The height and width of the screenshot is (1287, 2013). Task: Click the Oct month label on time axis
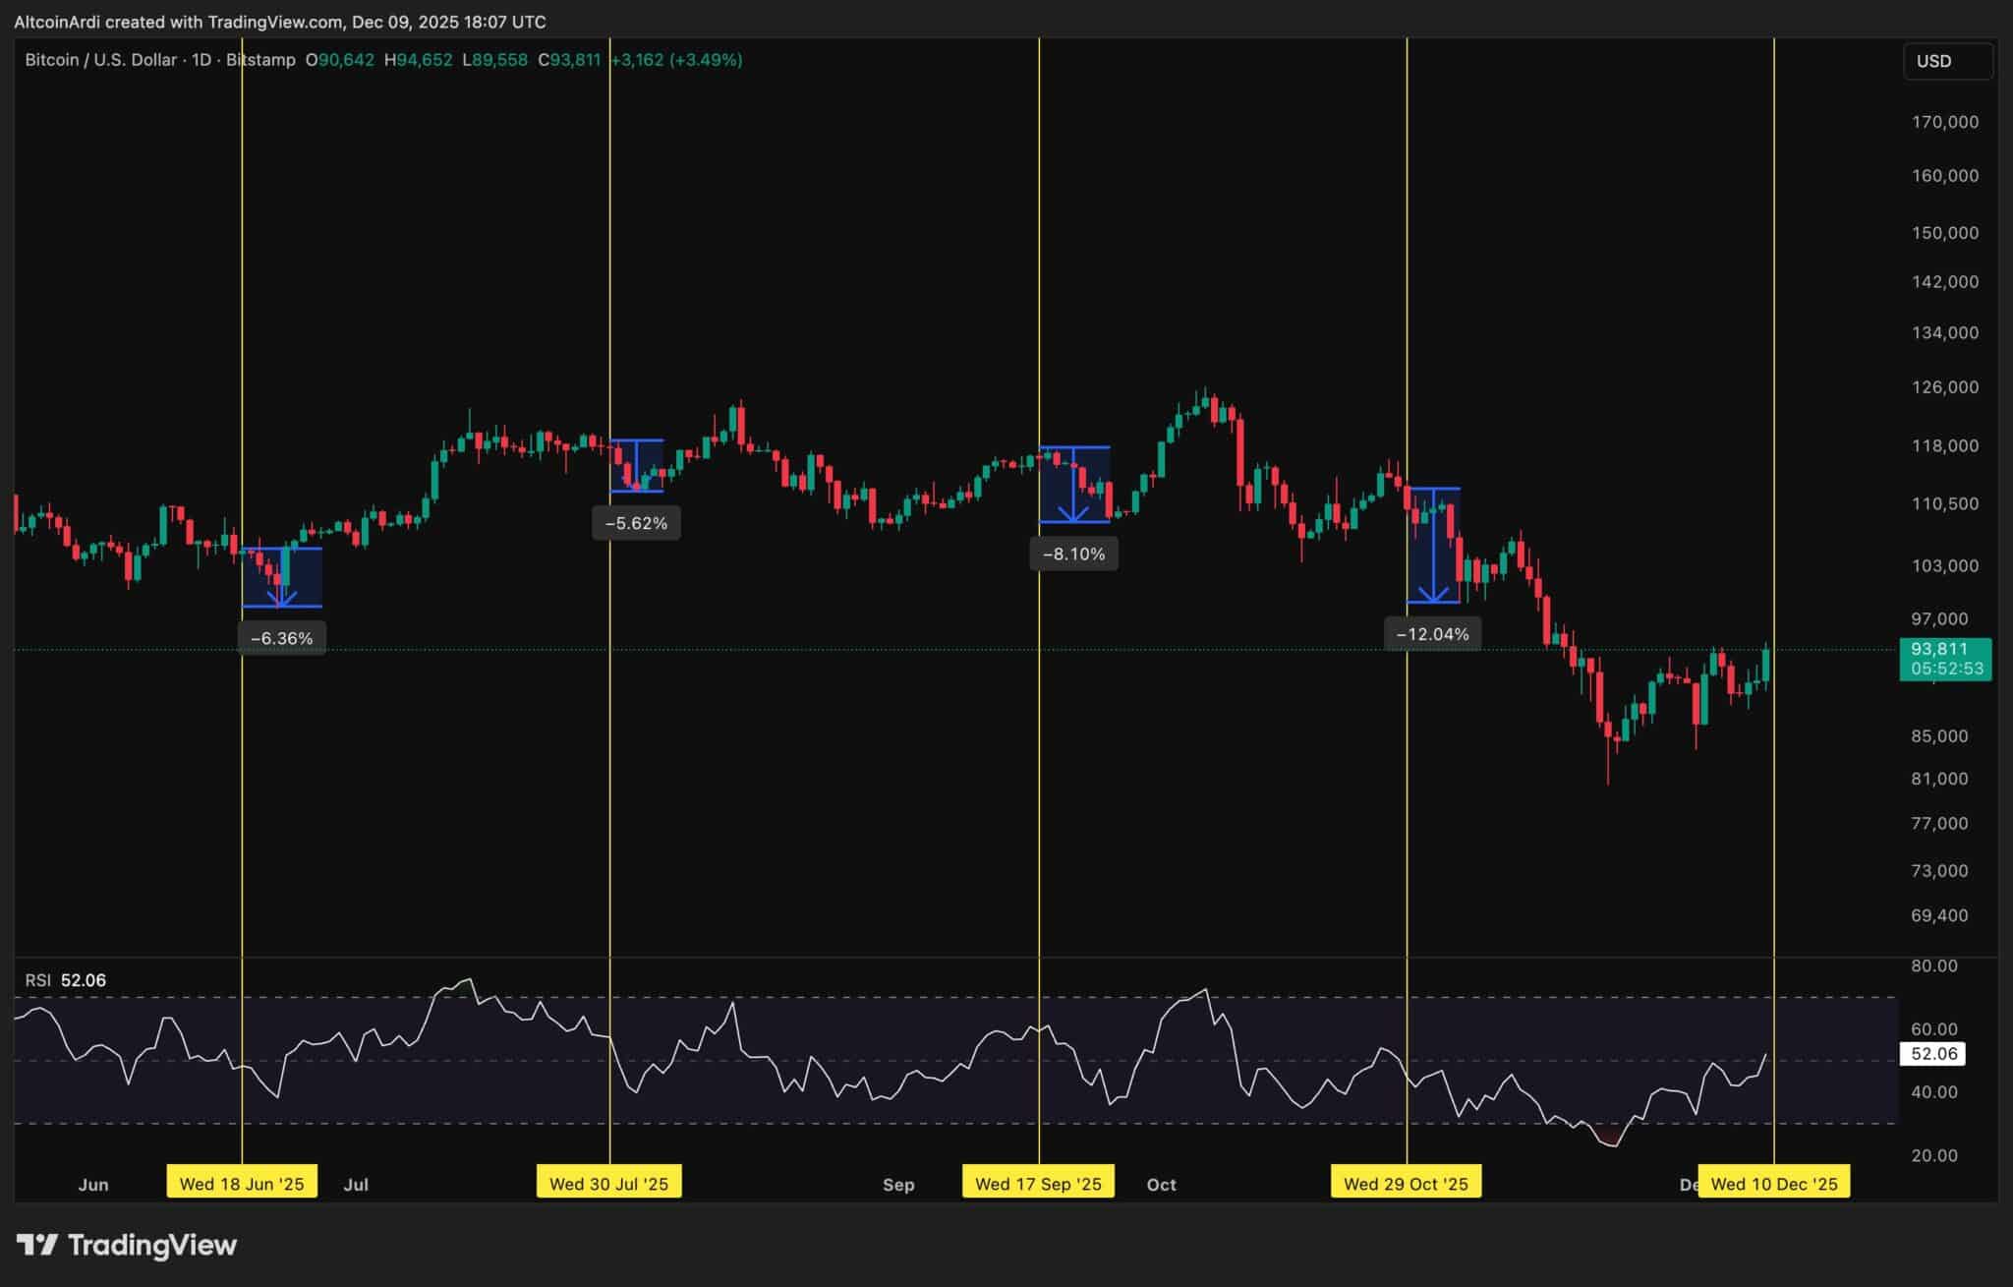click(1161, 1184)
